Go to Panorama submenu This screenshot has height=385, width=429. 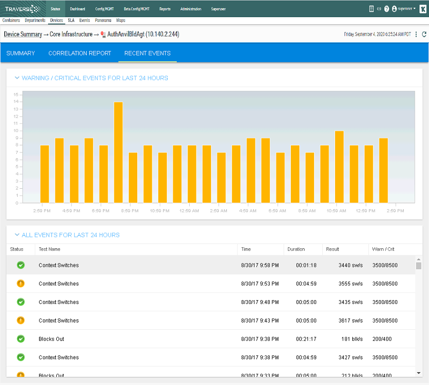pos(103,20)
